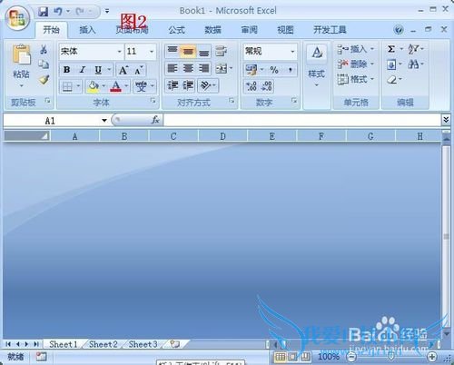Toggle italic formatting
The image size is (454, 365).
click(83, 70)
